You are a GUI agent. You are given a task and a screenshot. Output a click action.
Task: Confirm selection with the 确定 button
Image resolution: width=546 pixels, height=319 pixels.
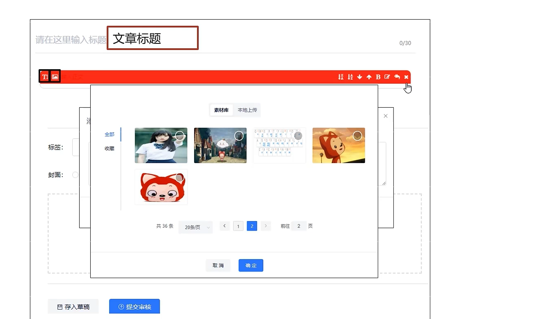pos(251,265)
